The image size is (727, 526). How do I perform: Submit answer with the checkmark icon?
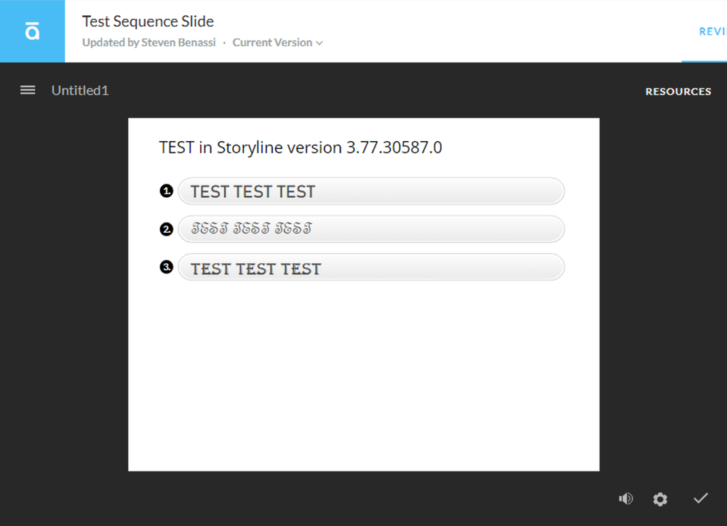pyautogui.click(x=700, y=498)
